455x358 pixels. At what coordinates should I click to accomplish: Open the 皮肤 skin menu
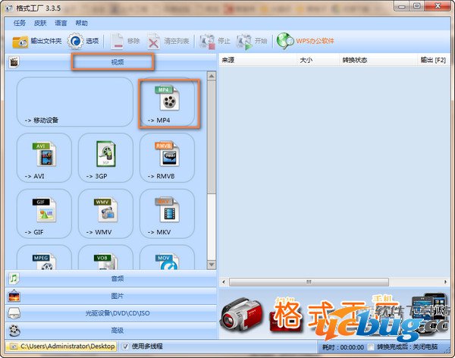pyautogui.click(x=40, y=23)
